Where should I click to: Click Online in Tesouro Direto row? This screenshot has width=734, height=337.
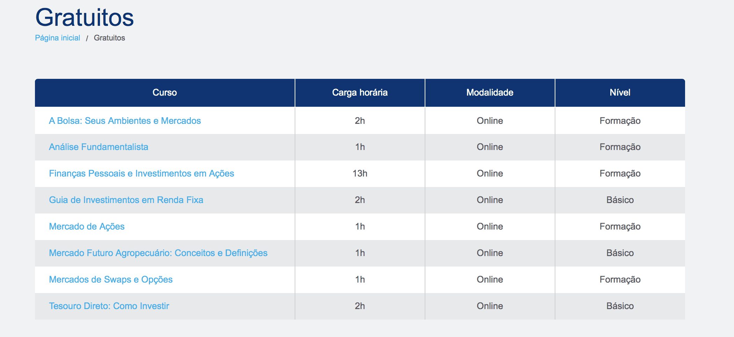coord(490,306)
